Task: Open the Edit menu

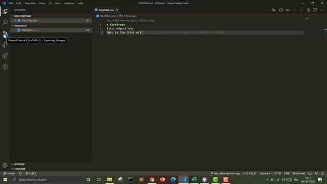Action: pyautogui.click(x=18, y=3)
